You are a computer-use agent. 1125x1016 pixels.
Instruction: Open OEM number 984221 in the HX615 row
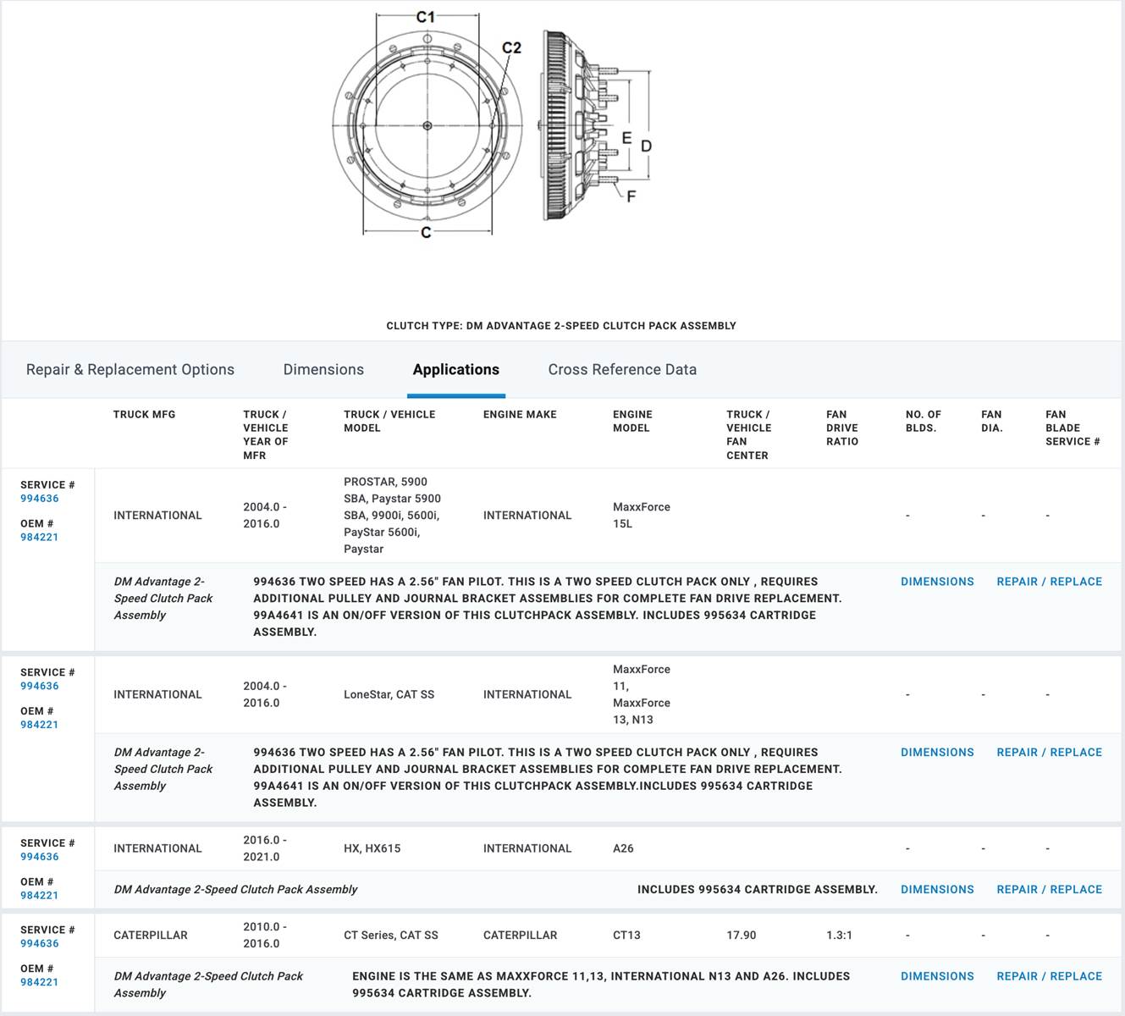coord(40,896)
